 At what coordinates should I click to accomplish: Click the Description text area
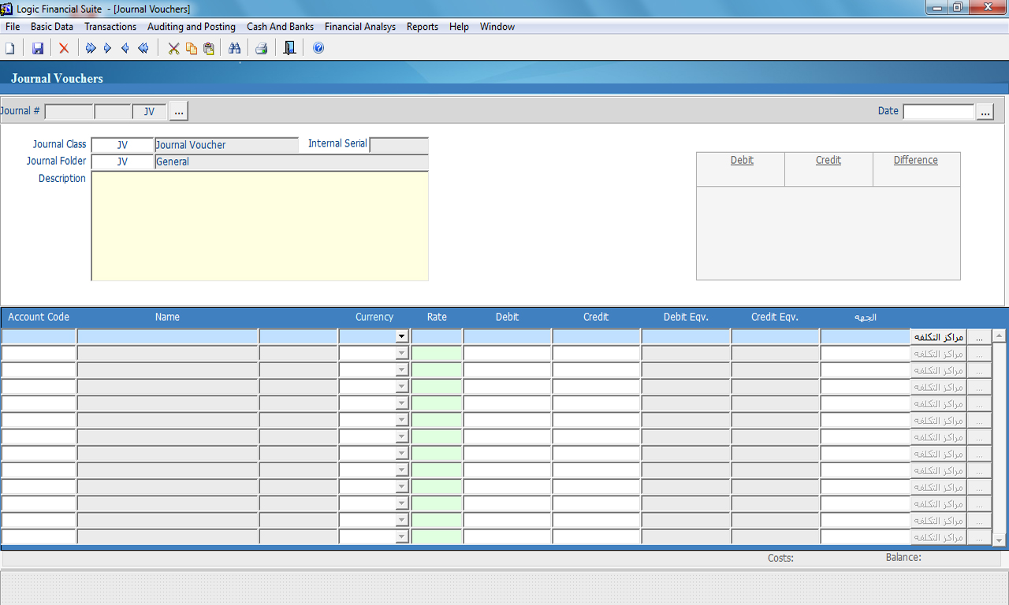coord(260,226)
